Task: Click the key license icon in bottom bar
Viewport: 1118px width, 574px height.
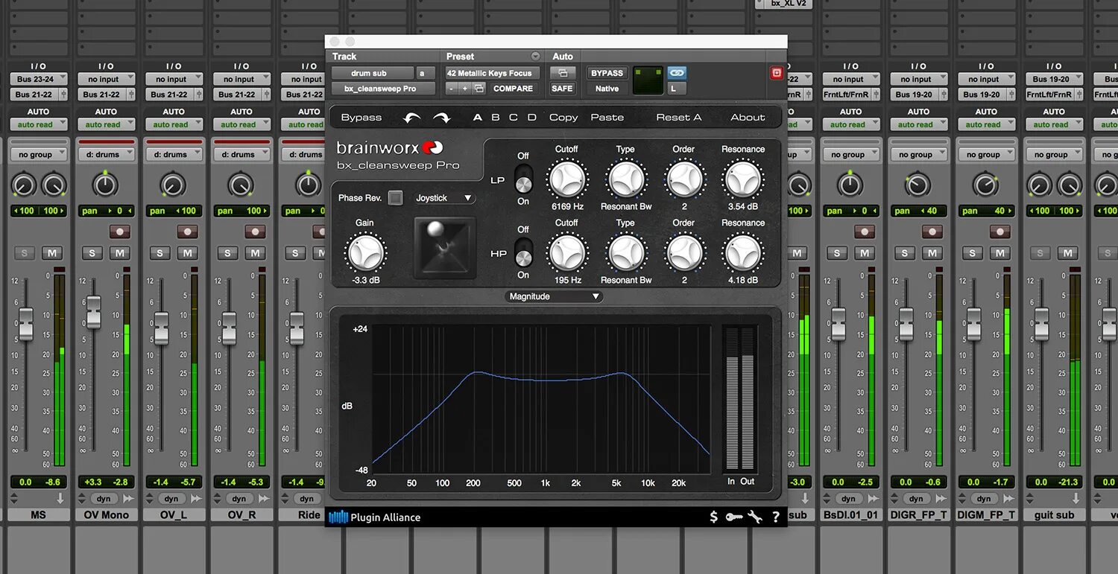Action: click(x=734, y=517)
